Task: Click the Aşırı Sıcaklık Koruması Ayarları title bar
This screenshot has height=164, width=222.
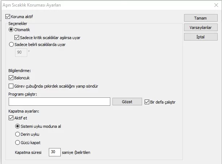Action: point(90,5)
